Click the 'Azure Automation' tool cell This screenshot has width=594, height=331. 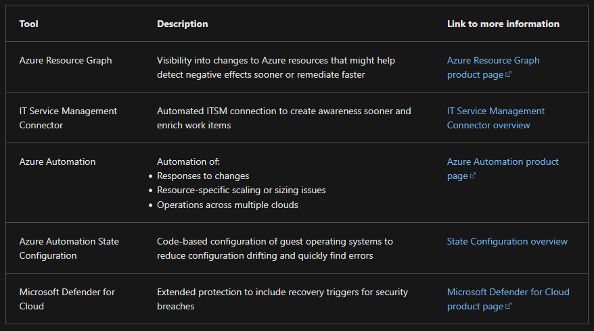click(58, 161)
